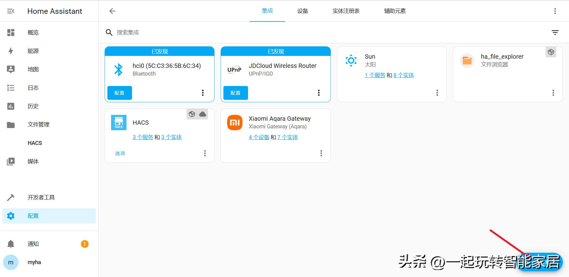The width and height of the screenshot is (569, 277).
Task: View the 历史 (History) panel icon
Action: [x=11, y=106]
